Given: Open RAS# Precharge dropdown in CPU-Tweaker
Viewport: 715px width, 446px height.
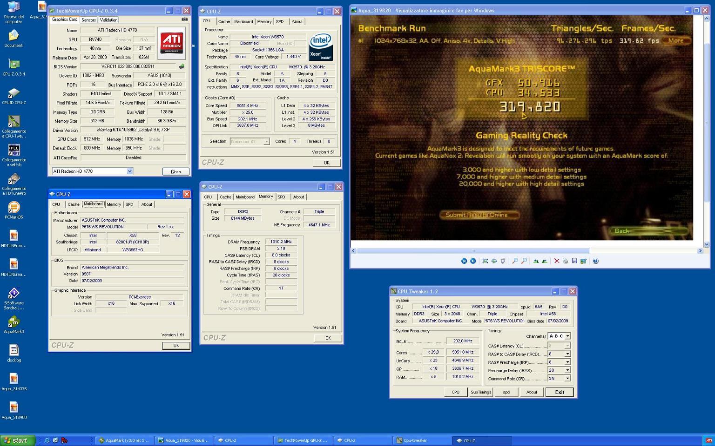Looking at the screenshot, I should pyautogui.click(x=567, y=362).
